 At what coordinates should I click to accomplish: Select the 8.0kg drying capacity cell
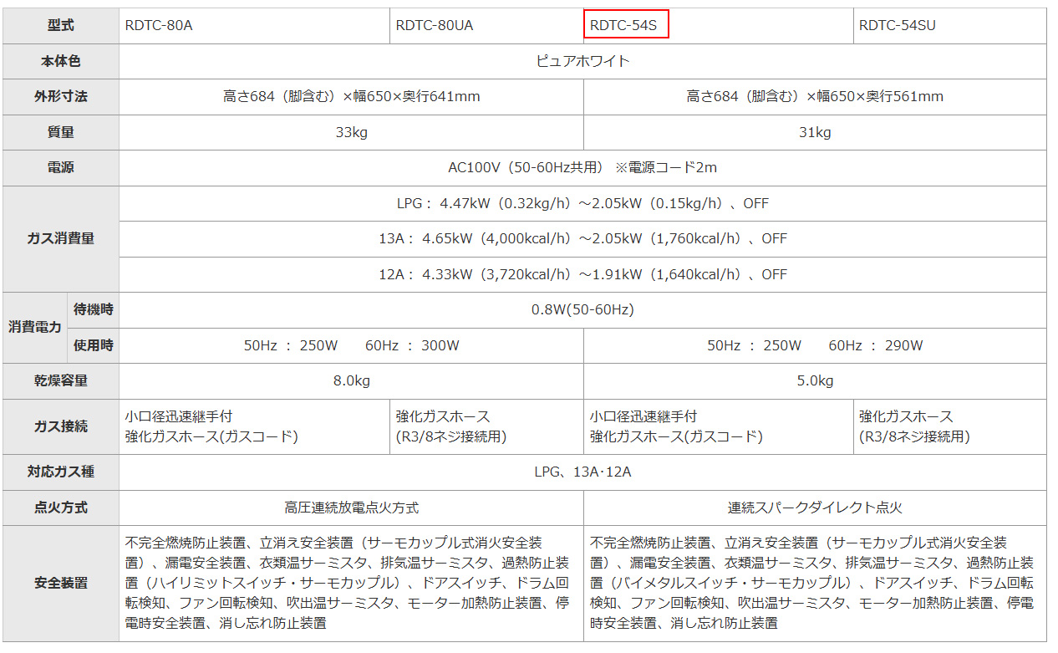click(351, 380)
